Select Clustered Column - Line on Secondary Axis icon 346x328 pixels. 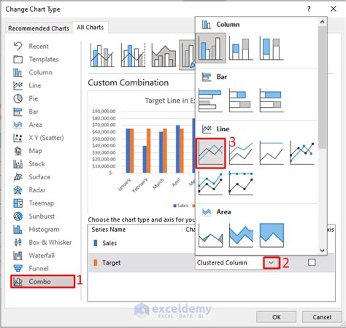[133, 55]
